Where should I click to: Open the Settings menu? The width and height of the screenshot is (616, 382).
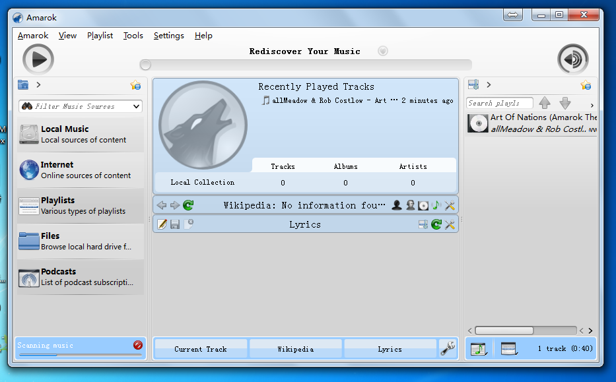point(169,36)
